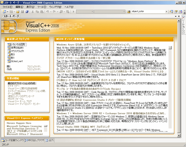The width and height of the screenshot is (186, 147).
Task: Click the Cut scissors icon
Action: [33, 11]
